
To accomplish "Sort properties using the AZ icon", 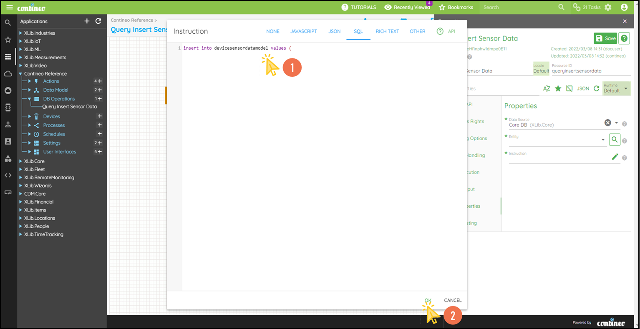I will pos(547,88).
